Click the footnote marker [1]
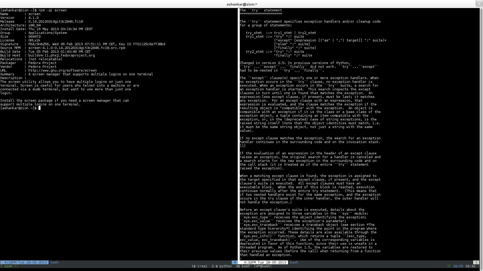Viewport: 483px width, 271px height. (x=243, y=146)
